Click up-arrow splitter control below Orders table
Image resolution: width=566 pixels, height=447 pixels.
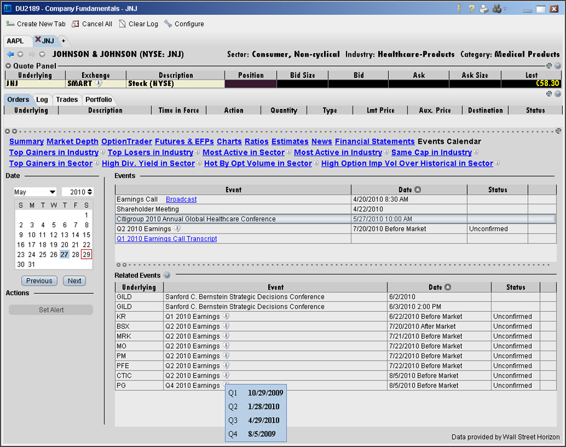tap(7, 131)
